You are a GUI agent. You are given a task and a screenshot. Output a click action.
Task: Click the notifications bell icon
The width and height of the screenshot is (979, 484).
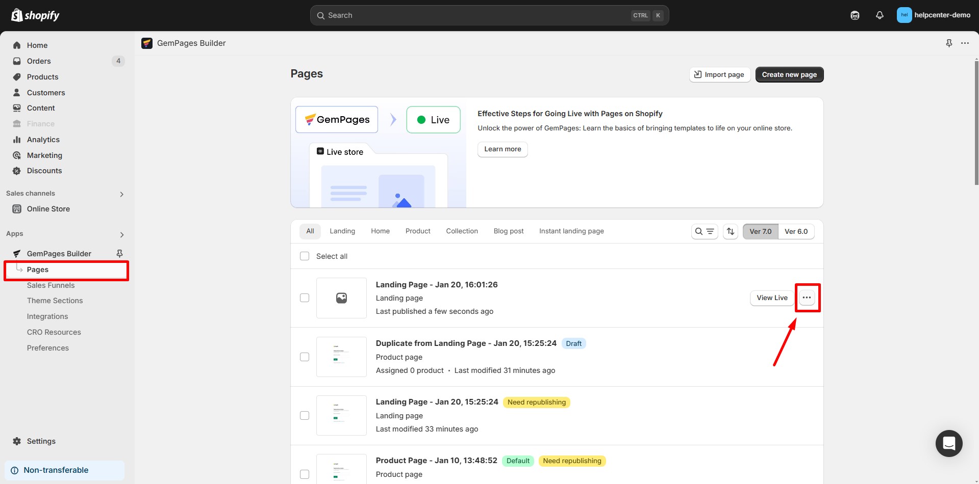(880, 15)
